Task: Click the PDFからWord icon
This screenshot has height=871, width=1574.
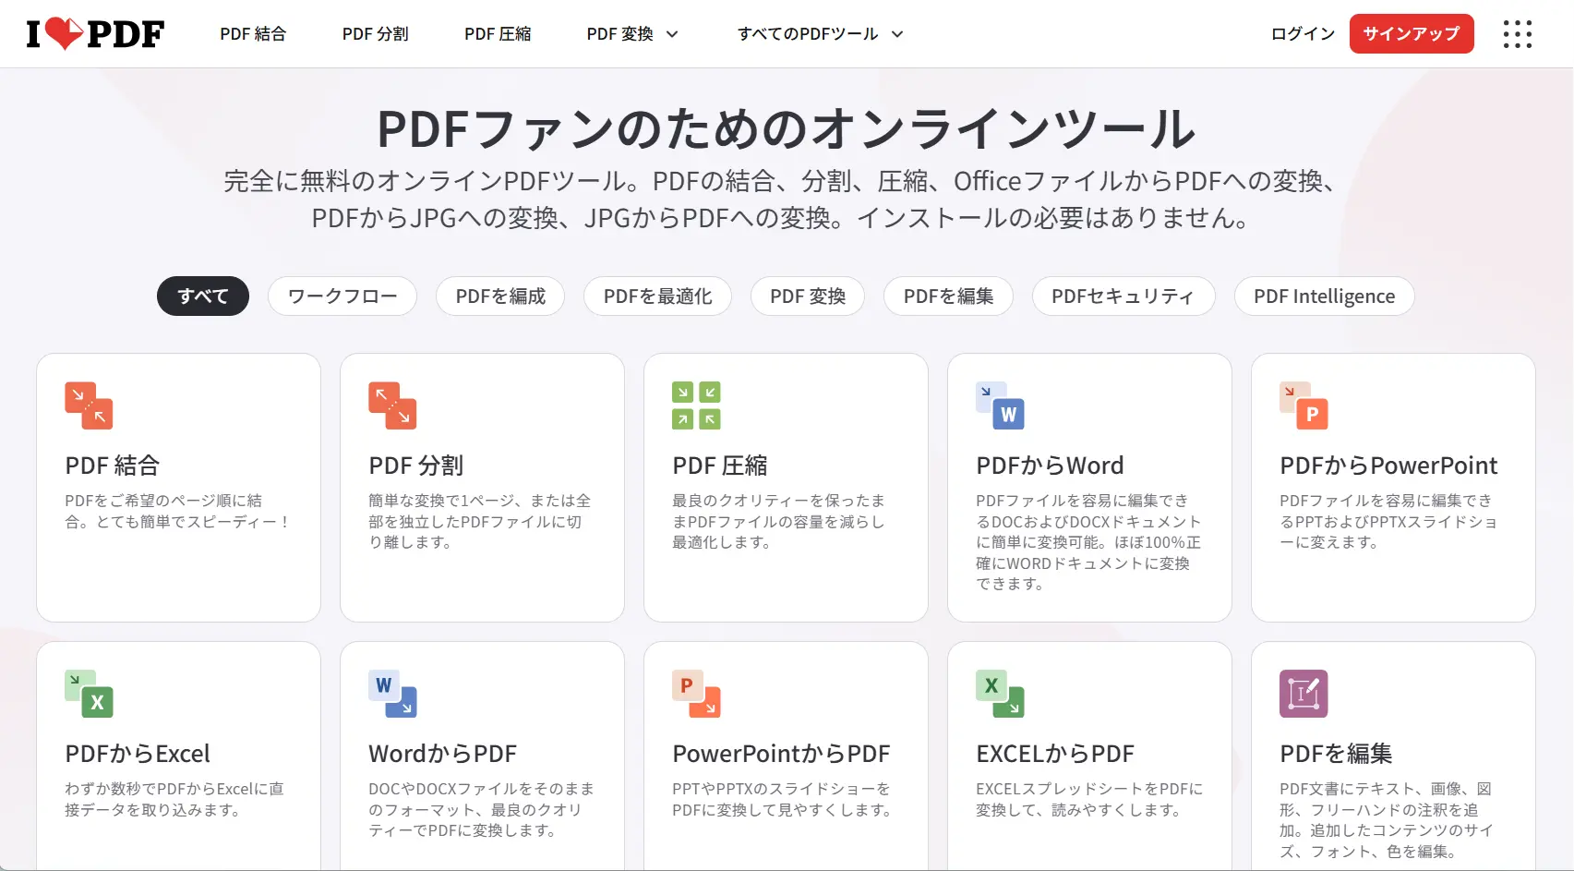Action: (x=1000, y=405)
